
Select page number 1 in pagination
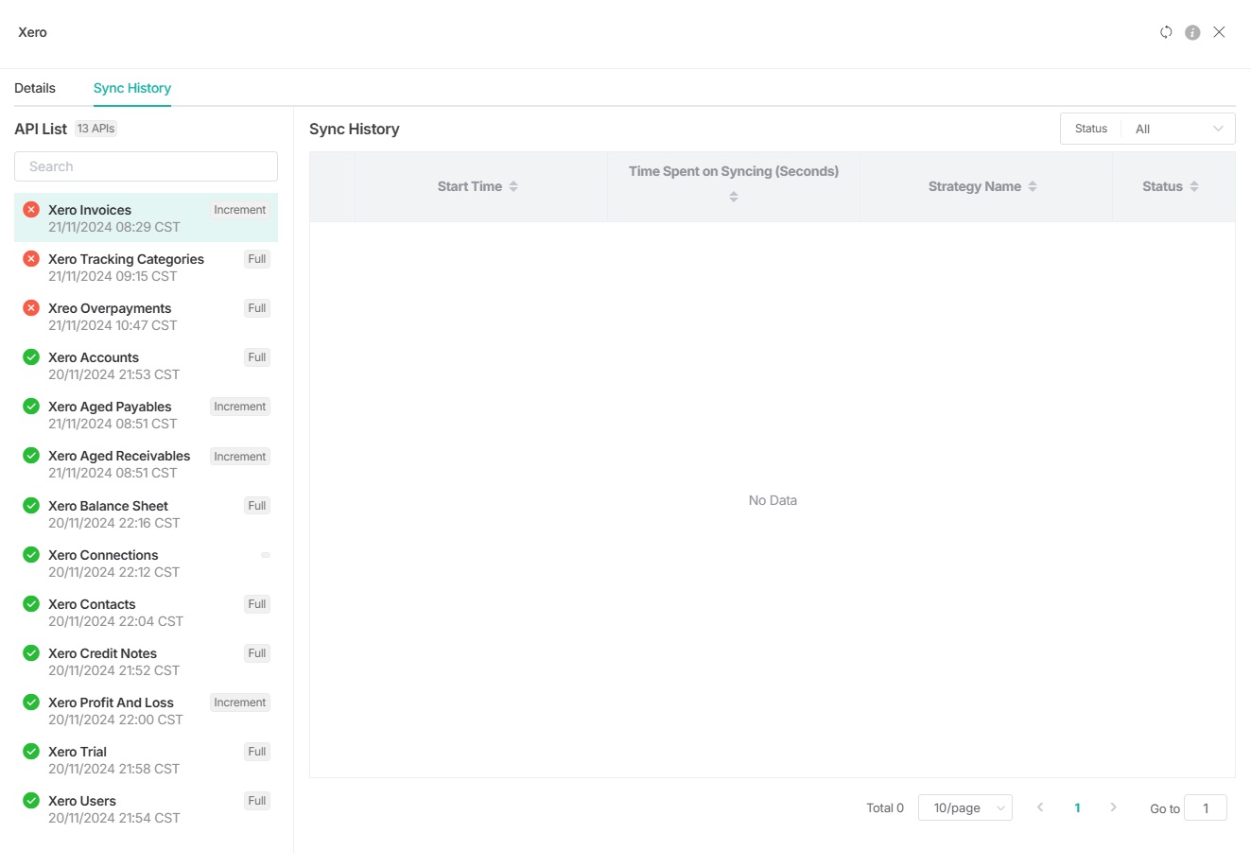click(x=1077, y=807)
